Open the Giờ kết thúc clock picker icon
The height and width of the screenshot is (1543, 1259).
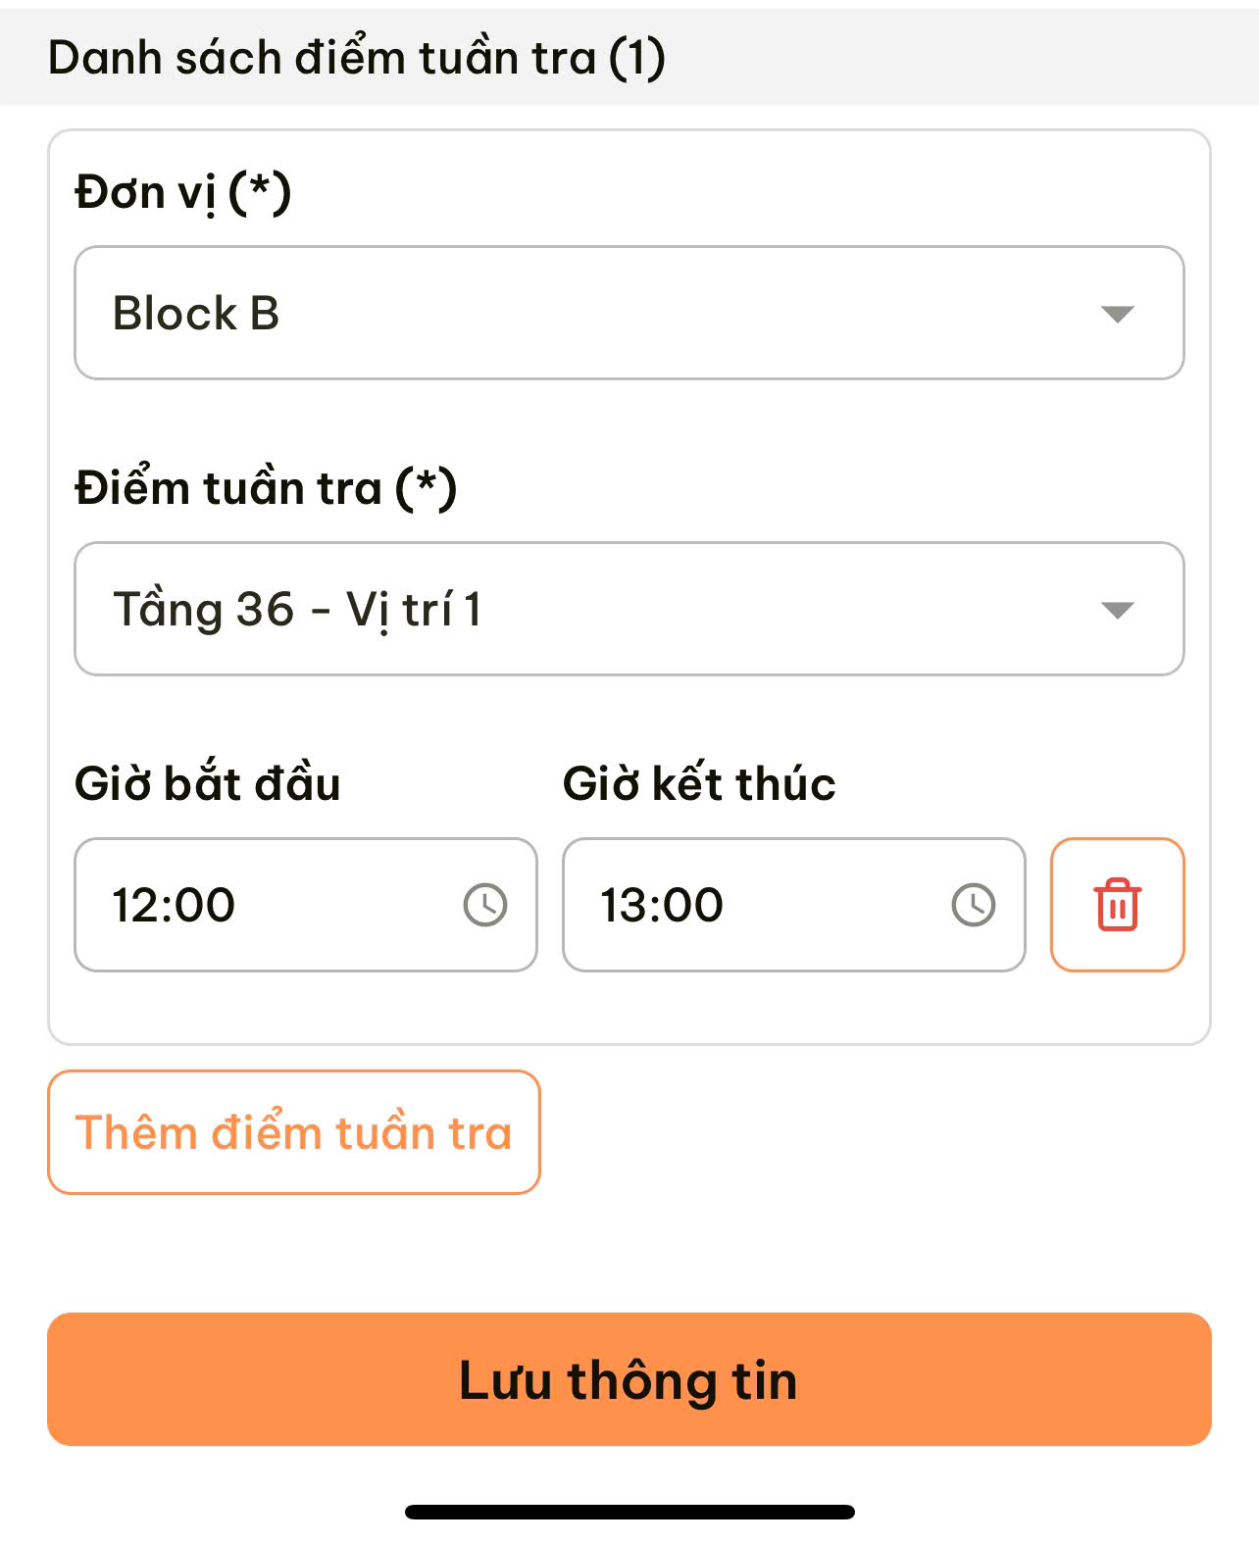(974, 905)
